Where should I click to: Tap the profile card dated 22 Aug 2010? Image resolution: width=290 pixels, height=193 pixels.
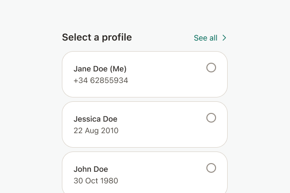[x=145, y=124]
